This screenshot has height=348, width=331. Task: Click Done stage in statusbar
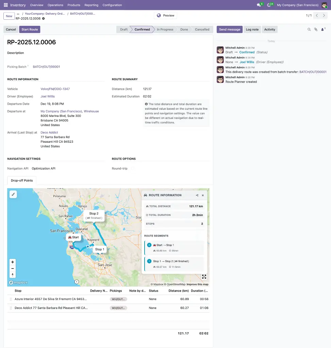click(184, 29)
